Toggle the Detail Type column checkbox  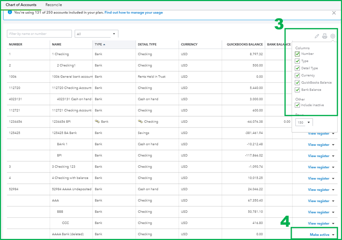click(297, 68)
